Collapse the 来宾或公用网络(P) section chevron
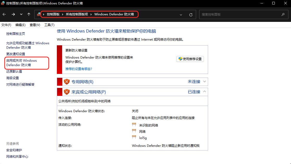291x164 pixels. (x=204, y=92)
